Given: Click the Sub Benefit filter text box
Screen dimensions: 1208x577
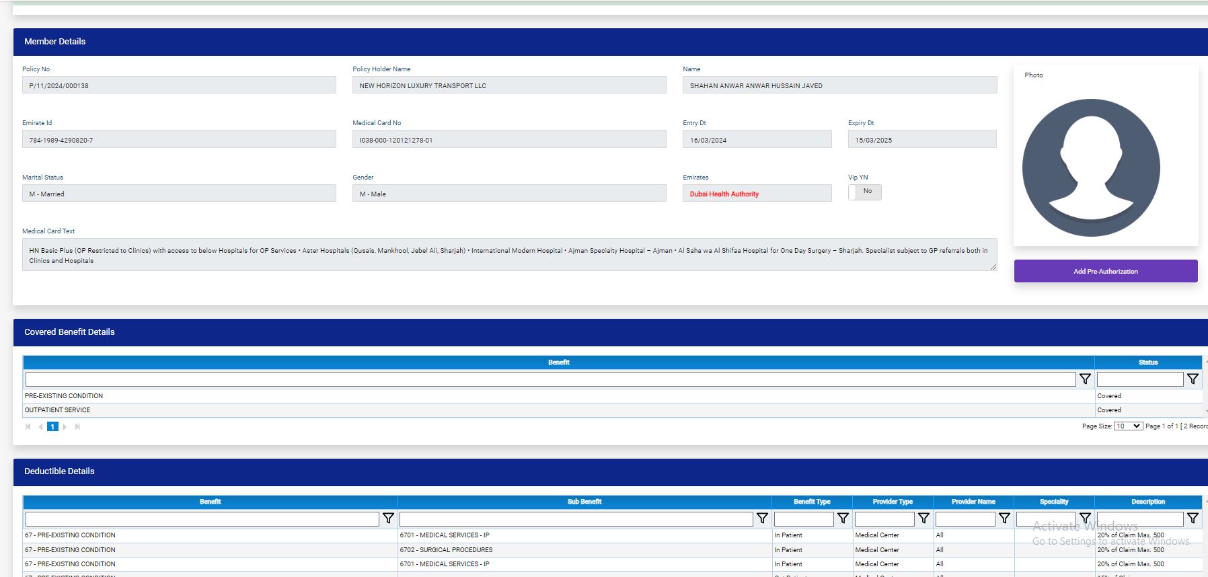Looking at the screenshot, I should (576, 518).
